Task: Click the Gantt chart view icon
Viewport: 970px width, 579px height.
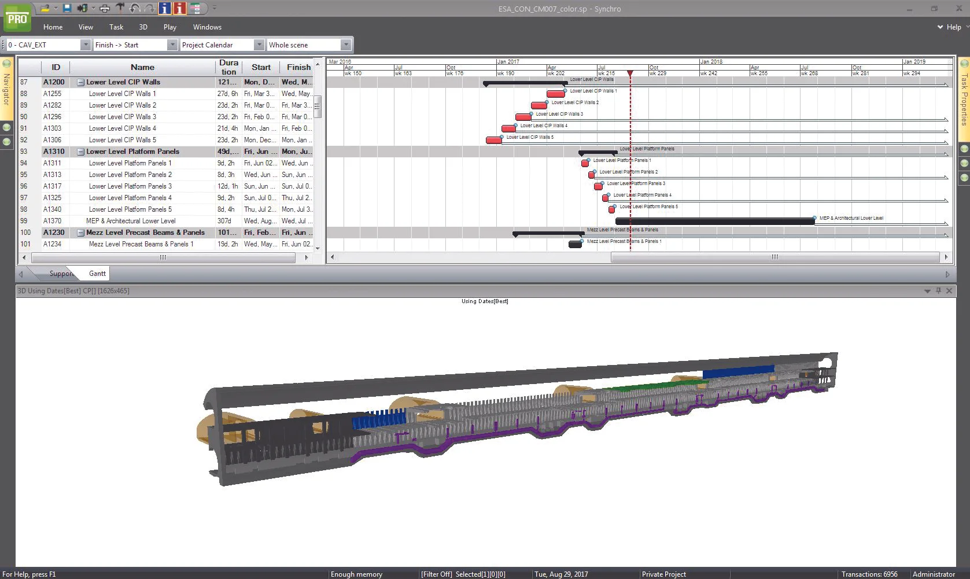Action: click(x=196, y=8)
